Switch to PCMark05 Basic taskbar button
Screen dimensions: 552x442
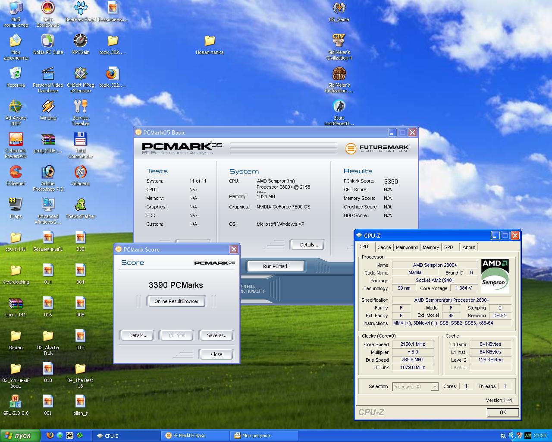tap(195, 436)
